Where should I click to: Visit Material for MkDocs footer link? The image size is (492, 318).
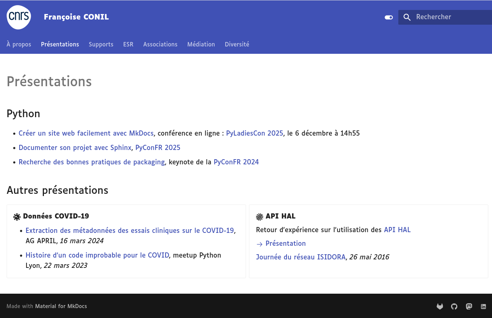click(61, 306)
